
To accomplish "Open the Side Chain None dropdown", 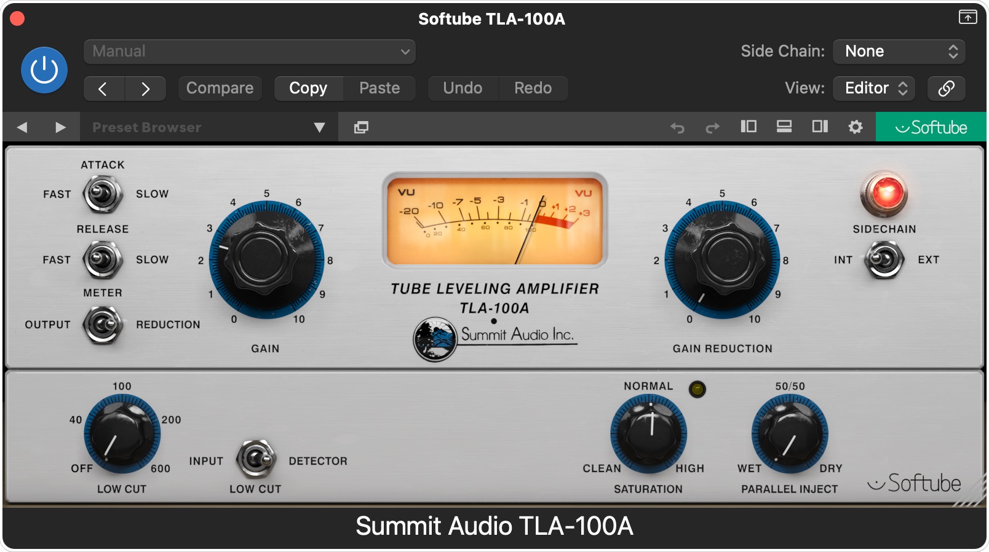I will click(x=899, y=52).
